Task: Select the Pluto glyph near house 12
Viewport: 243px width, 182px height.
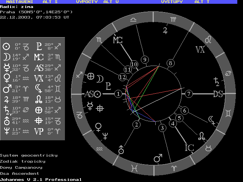Action: coord(109,85)
